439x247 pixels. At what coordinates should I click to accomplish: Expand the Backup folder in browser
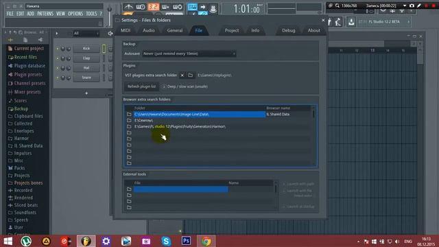18,108
